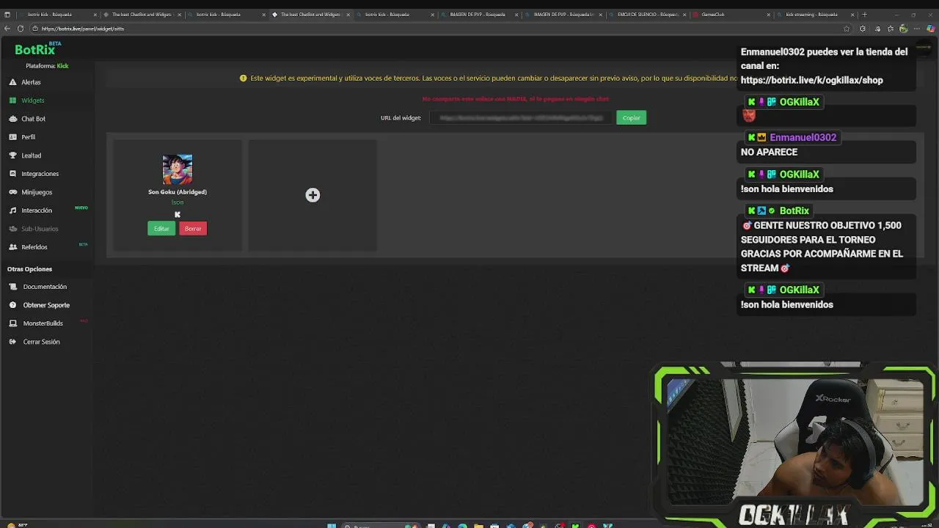Open the Copilot sidebar icon
Image resolution: width=939 pixels, height=528 pixels.
click(x=931, y=29)
